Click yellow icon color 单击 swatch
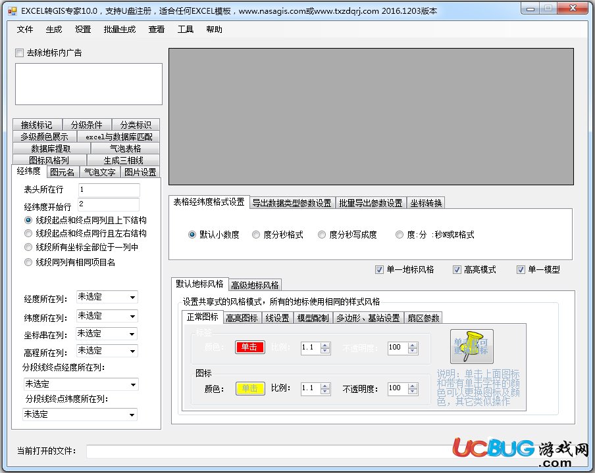 click(x=250, y=388)
